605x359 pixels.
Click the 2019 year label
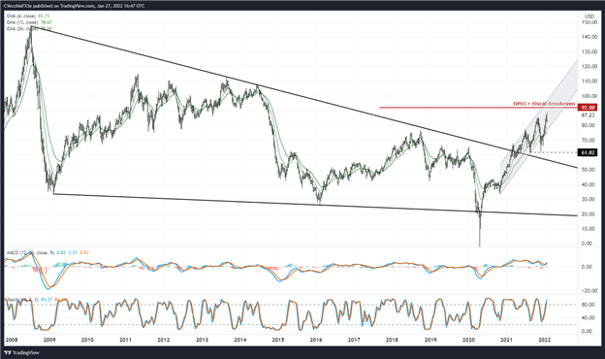[x=430, y=341]
